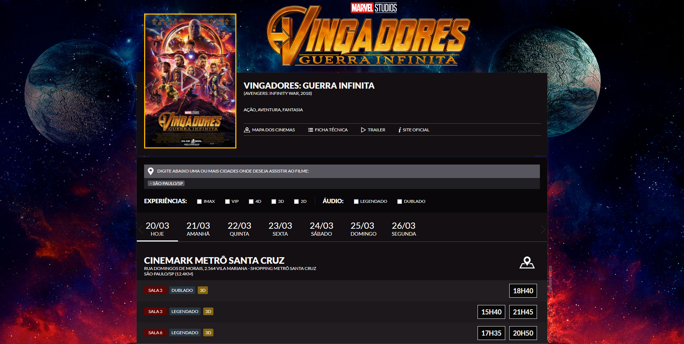Screen dimensions: 684x344
Task: Click the Vingadores: Guerra Infinita title heading
Action: [309, 86]
